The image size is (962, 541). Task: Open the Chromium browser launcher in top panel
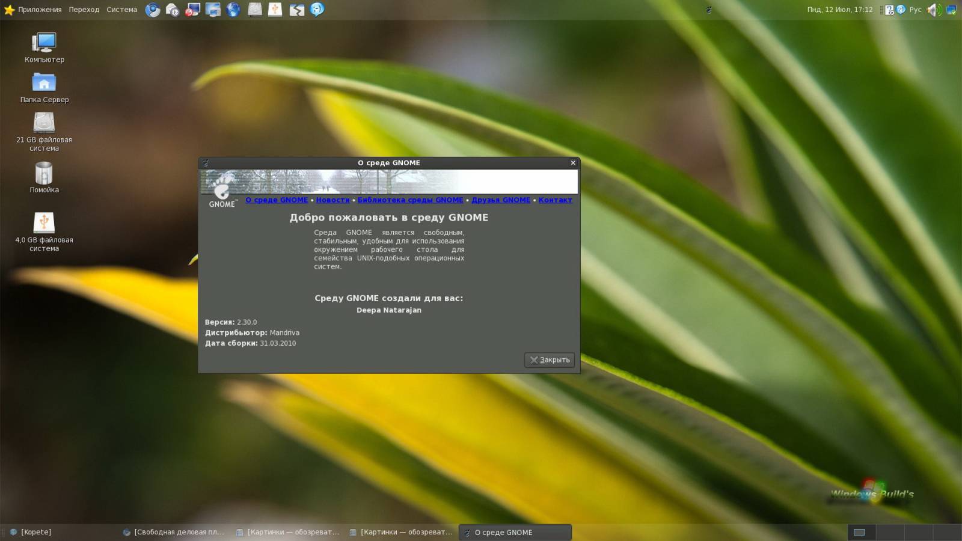[153, 10]
